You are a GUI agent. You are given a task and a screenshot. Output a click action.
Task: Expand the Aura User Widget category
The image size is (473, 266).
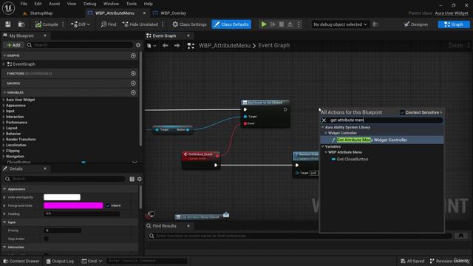pyautogui.click(x=4, y=100)
